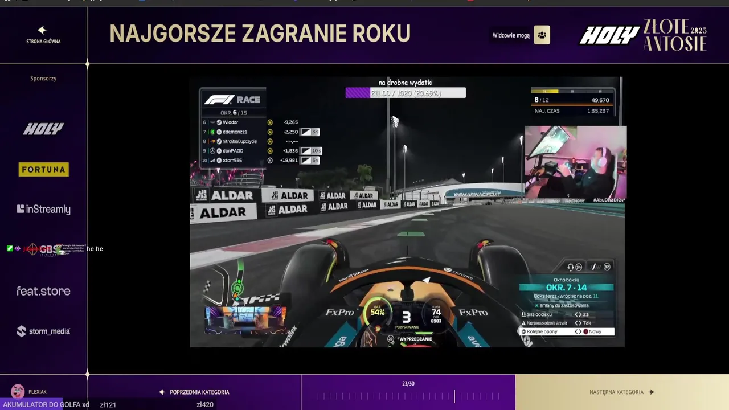Screen dimensions: 729x410
Task: Open the HOLY sponsor logo in sidebar
Action: (x=43, y=129)
